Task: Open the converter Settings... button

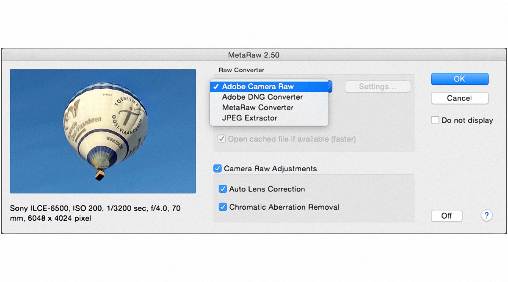Action: (378, 87)
